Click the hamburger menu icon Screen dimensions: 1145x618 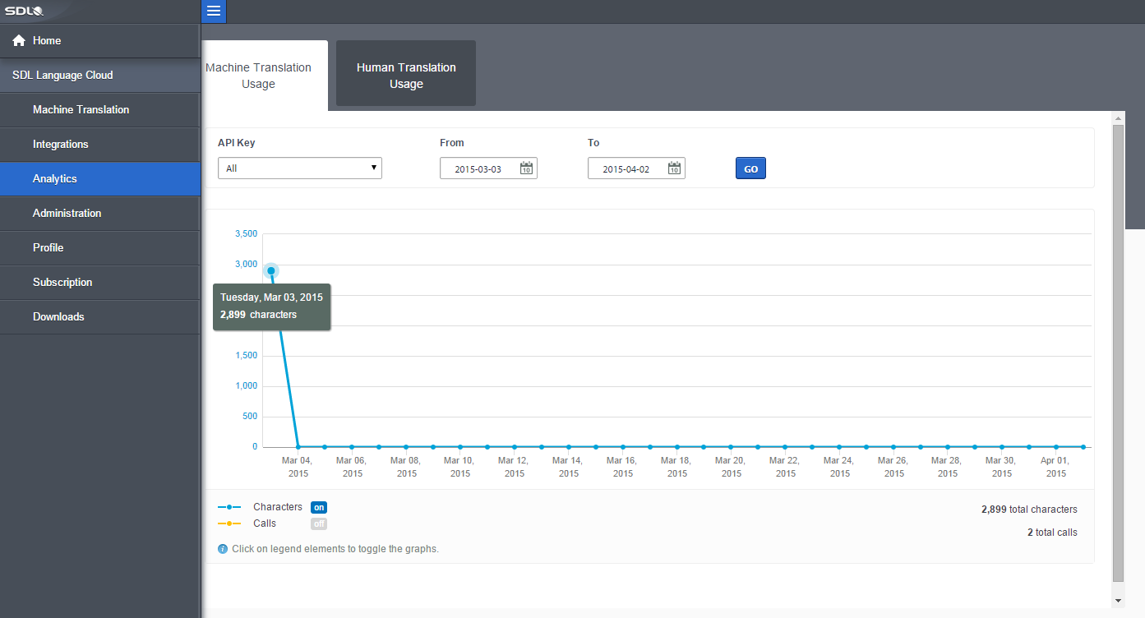tap(214, 11)
